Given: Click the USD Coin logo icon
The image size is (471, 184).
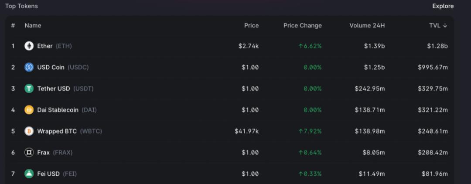Looking at the screenshot, I should (29, 67).
